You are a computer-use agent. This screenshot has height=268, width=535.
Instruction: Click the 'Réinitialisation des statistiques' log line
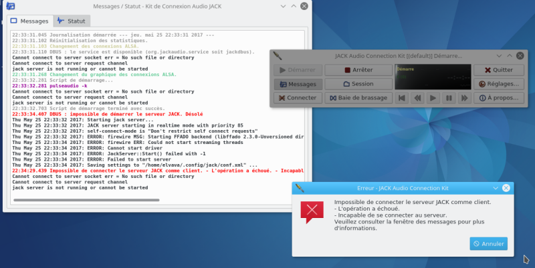[x=80, y=41]
